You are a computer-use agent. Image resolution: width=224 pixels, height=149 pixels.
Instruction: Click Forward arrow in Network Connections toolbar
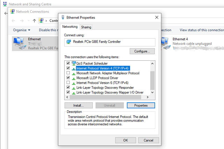[22, 21]
